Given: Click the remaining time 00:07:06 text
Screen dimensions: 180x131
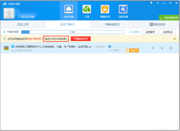Looking at the screenshot, I should pyautogui.click(x=100, y=47).
